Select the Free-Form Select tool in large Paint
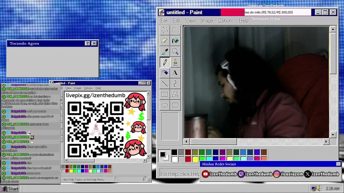 [x=164, y=30]
